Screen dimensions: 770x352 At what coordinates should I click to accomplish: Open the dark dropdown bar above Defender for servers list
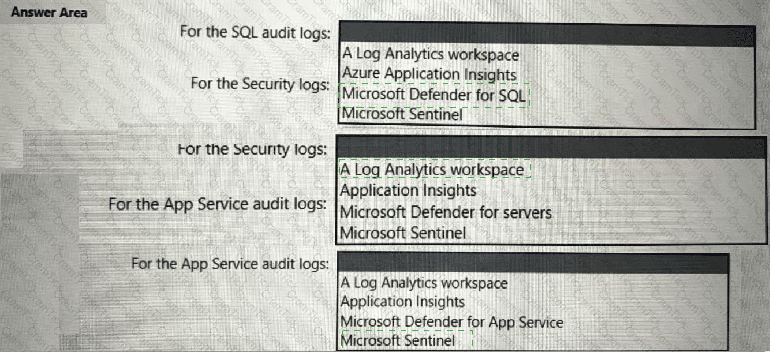coord(547,148)
